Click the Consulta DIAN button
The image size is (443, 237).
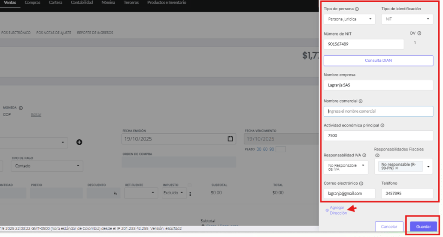tap(378, 60)
